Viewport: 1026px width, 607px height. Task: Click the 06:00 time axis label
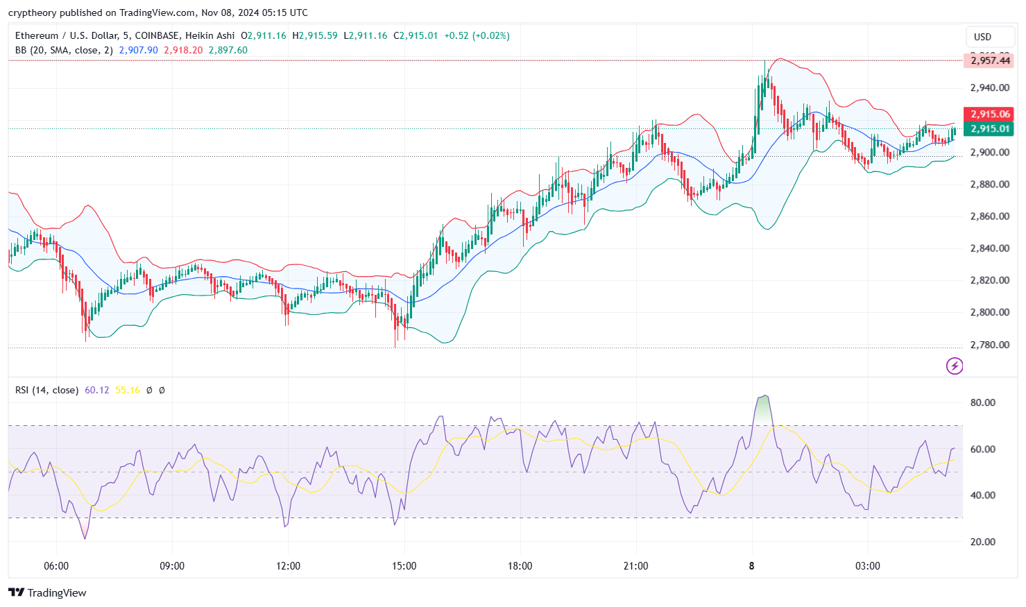[56, 565]
